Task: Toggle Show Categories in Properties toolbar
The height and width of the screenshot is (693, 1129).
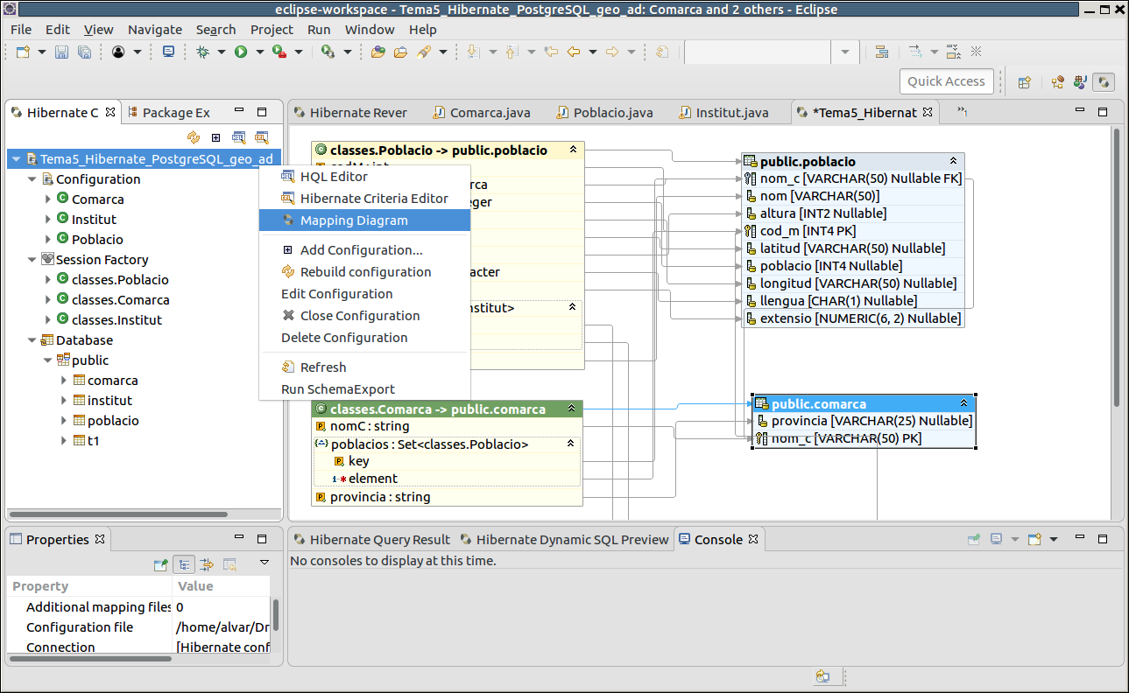Action: coord(184,564)
